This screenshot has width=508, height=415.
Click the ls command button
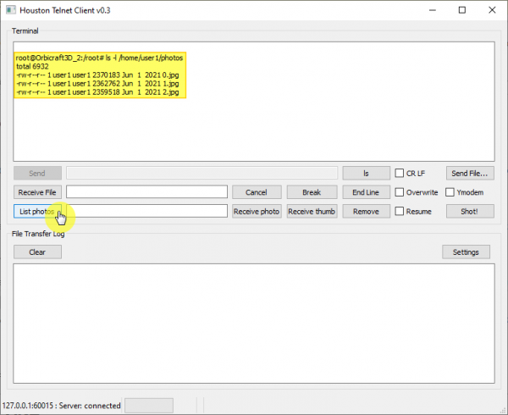point(365,173)
